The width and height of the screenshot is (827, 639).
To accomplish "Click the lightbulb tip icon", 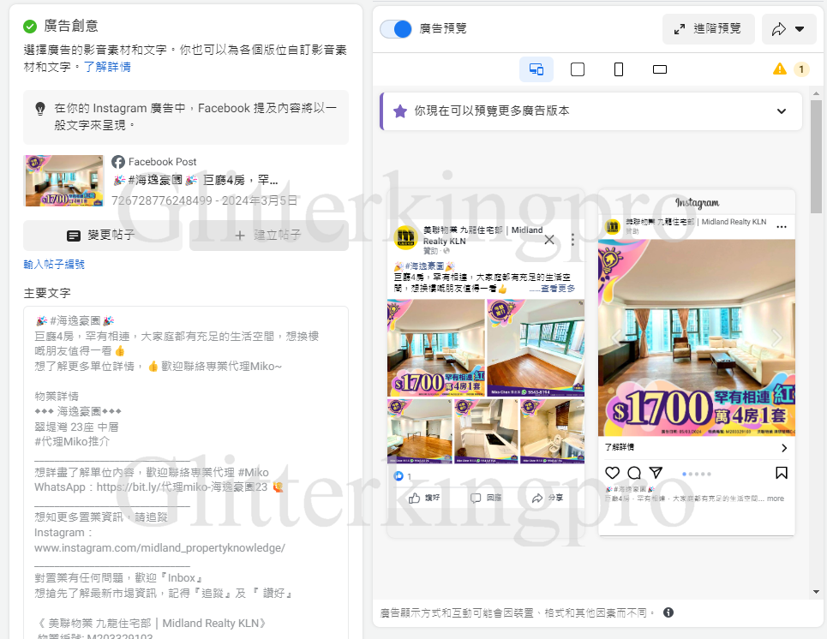I will click(39, 109).
